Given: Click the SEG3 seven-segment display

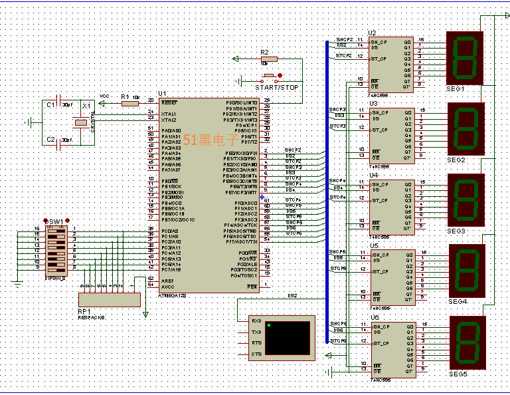Looking at the screenshot, I should (x=466, y=200).
